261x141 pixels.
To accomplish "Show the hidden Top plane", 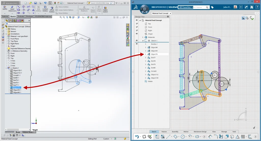I will click(x=137, y=24).
